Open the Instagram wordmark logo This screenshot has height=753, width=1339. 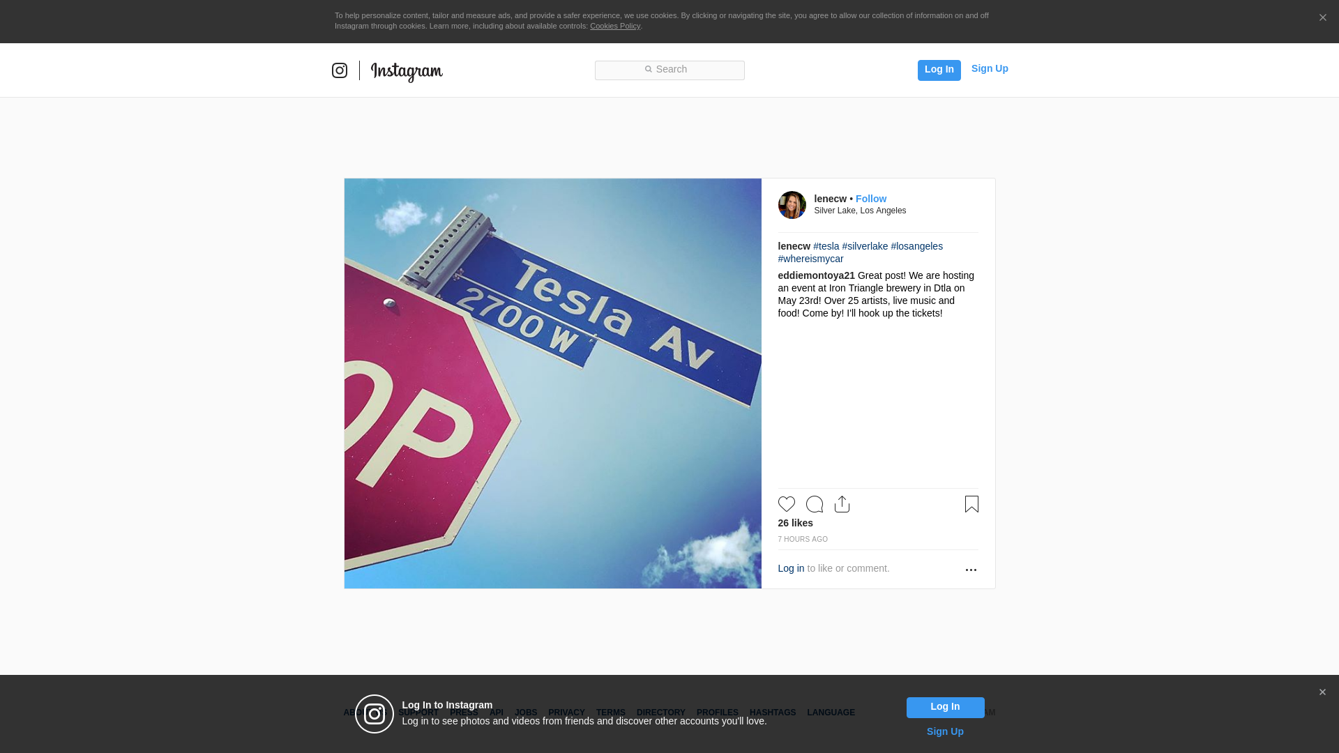click(x=407, y=72)
